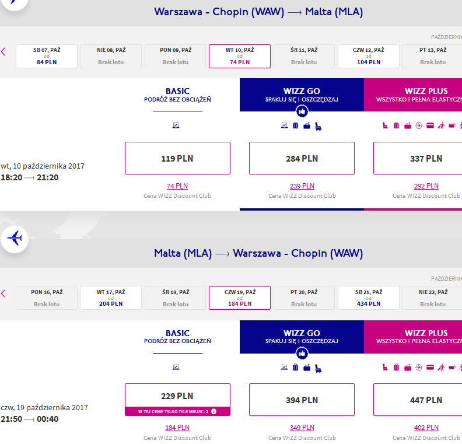Click return PON 16, PAŹ no-flight date
This screenshot has width=462, height=444.
pos(47,298)
